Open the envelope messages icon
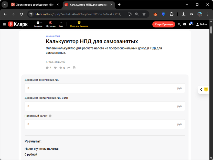Viewport: 213px width, 160px height. 185,24
